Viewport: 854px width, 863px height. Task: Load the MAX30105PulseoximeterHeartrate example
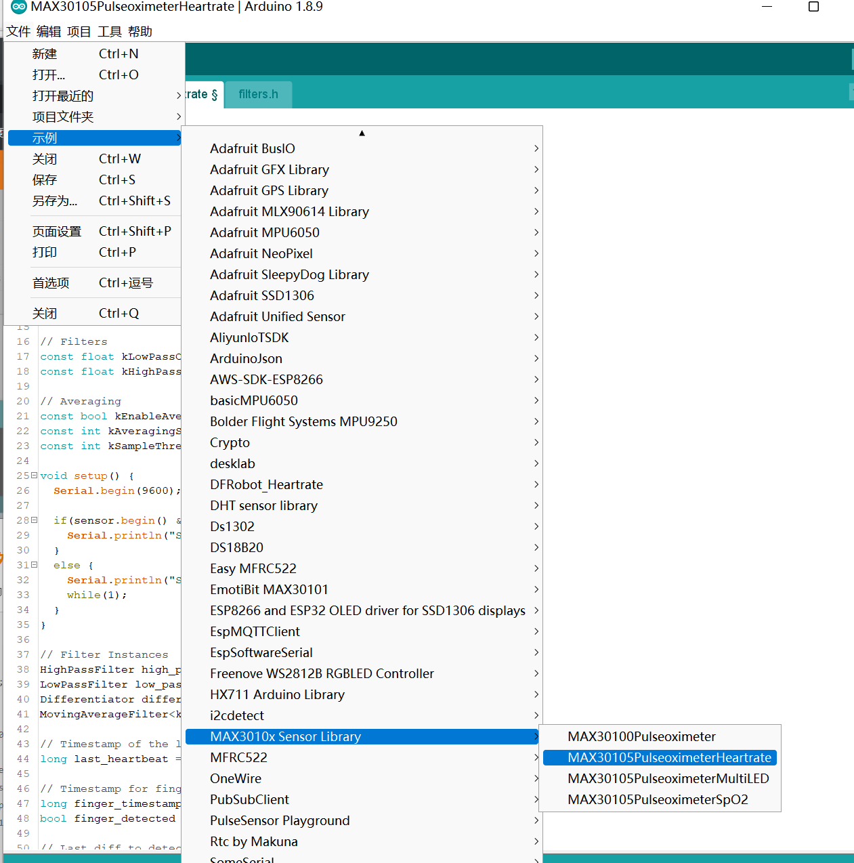(660, 757)
